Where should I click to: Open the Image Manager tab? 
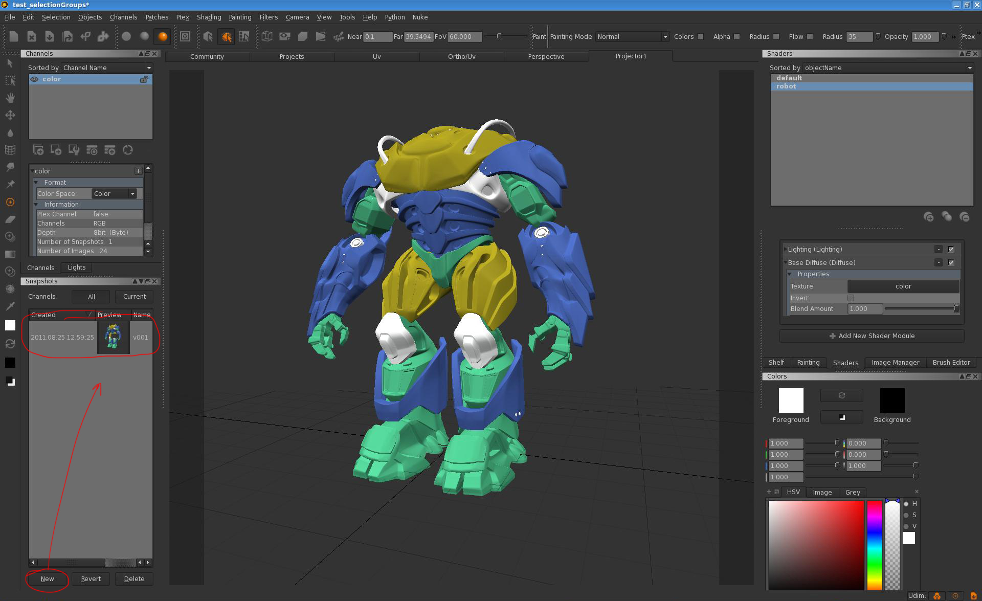[895, 362]
